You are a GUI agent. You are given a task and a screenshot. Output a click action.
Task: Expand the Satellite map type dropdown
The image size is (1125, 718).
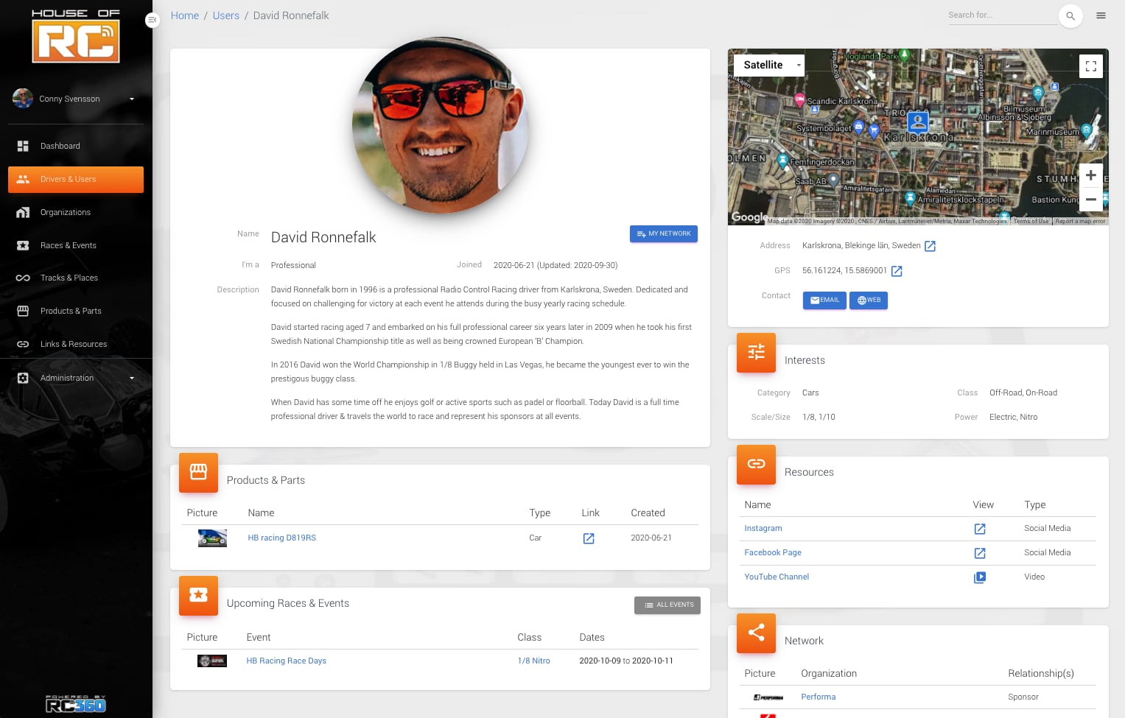(x=768, y=65)
